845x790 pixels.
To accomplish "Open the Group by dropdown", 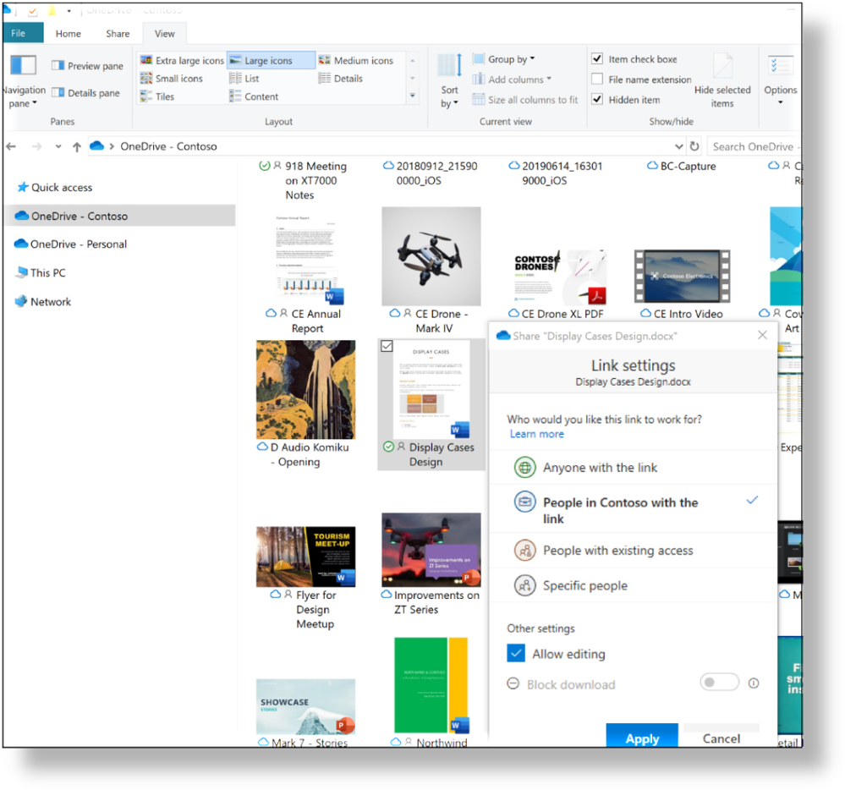I will point(504,58).
